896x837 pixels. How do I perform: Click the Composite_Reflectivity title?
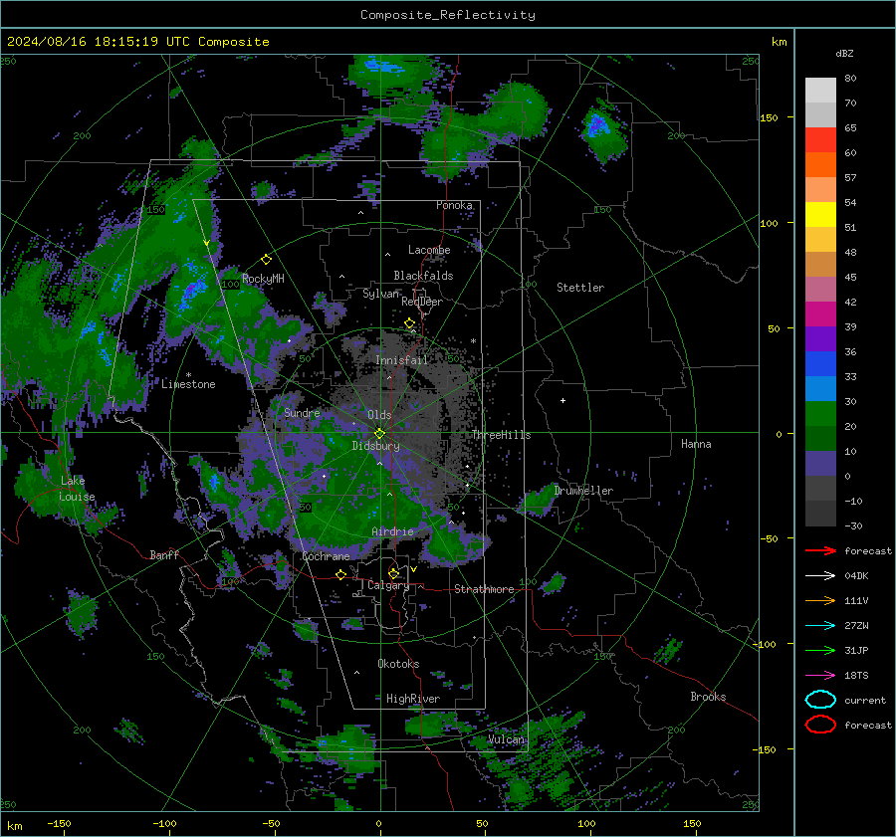tap(448, 15)
